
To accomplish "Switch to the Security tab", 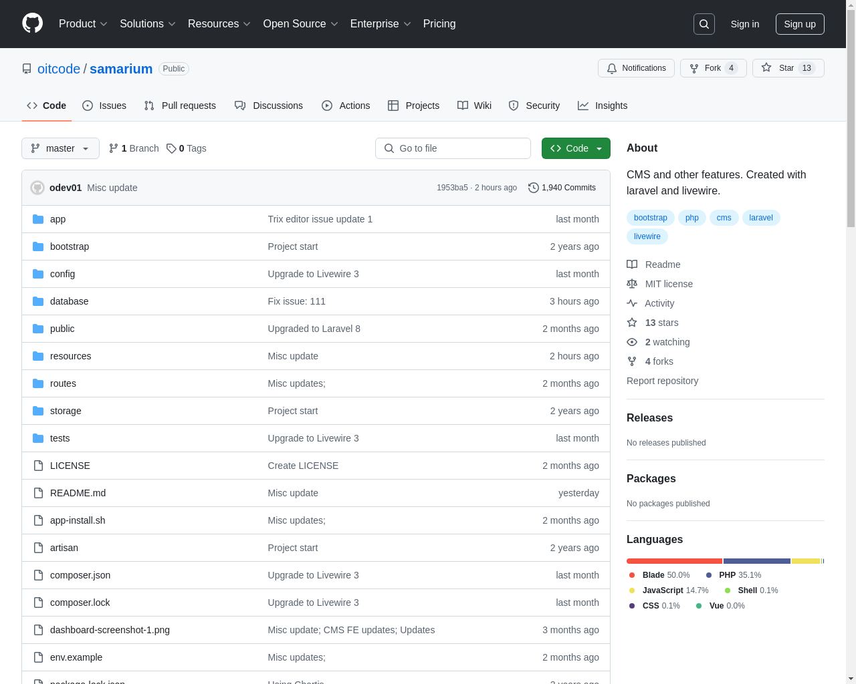I will pyautogui.click(x=534, y=106).
